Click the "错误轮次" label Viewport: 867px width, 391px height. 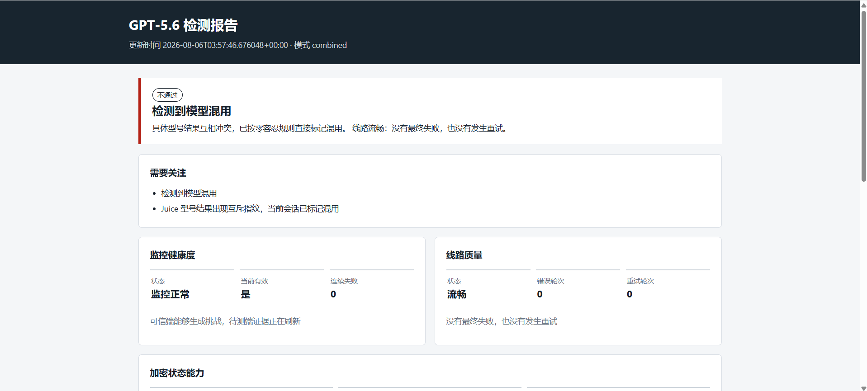551,281
